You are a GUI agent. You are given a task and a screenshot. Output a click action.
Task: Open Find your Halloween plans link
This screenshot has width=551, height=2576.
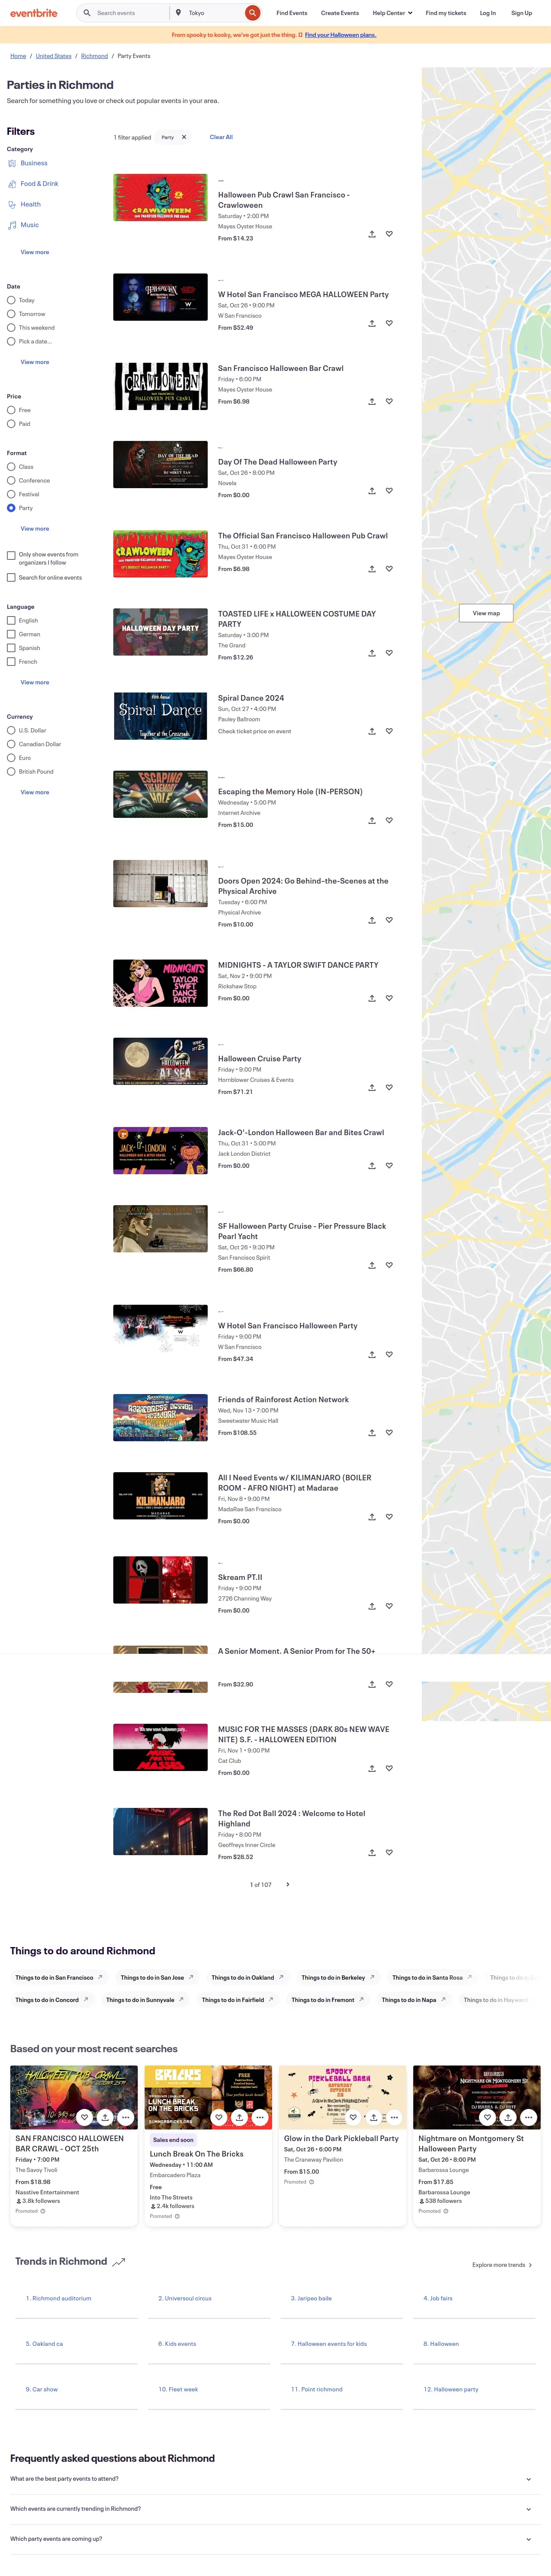pyautogui.click(x=340, y=35)
